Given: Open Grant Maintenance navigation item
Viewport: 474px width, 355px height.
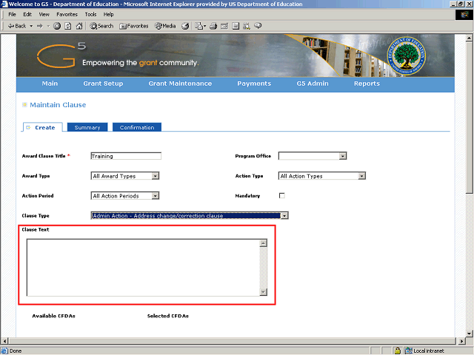Looking at the screenshot, I should [180, 84].
